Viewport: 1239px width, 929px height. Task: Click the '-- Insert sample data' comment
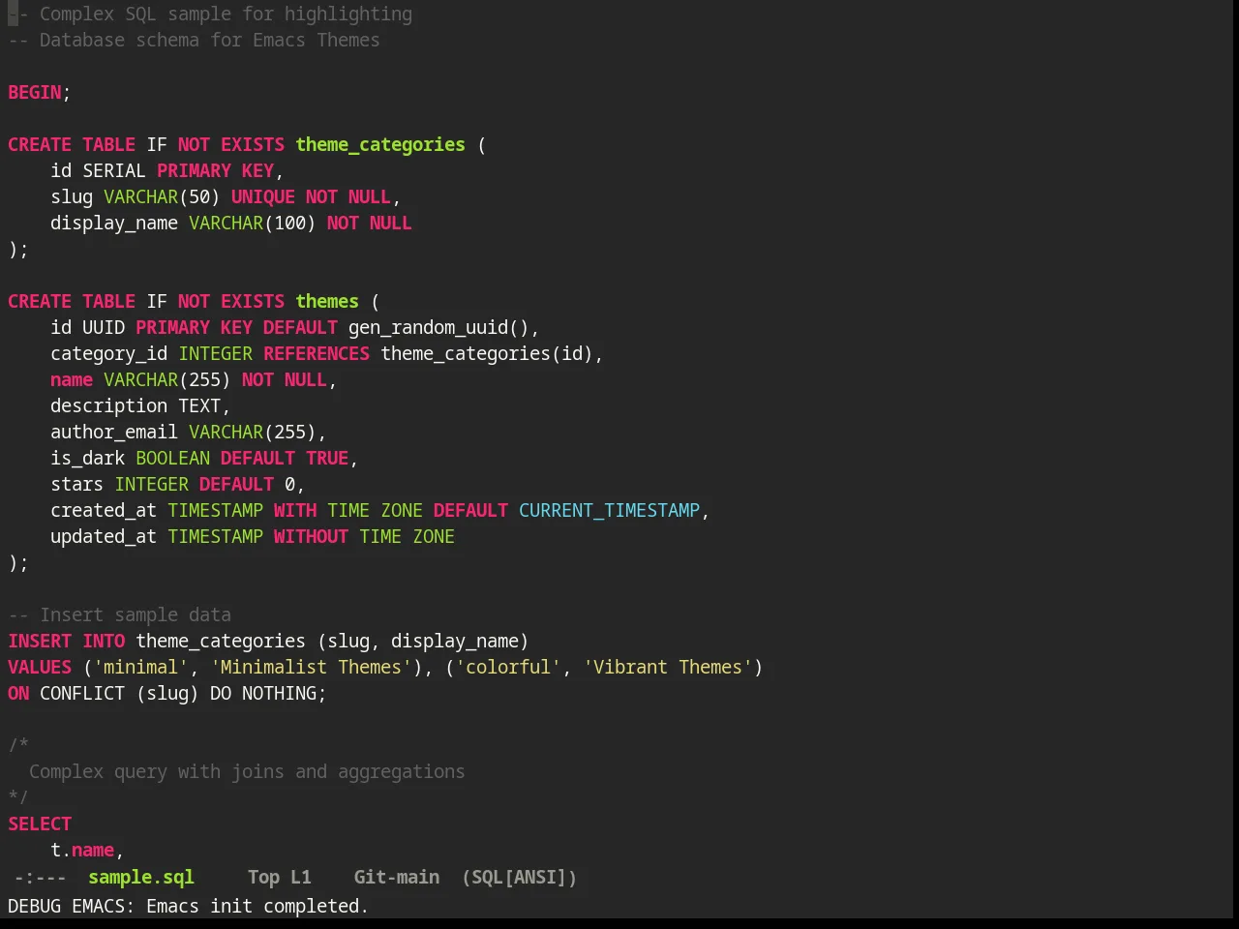120,615
